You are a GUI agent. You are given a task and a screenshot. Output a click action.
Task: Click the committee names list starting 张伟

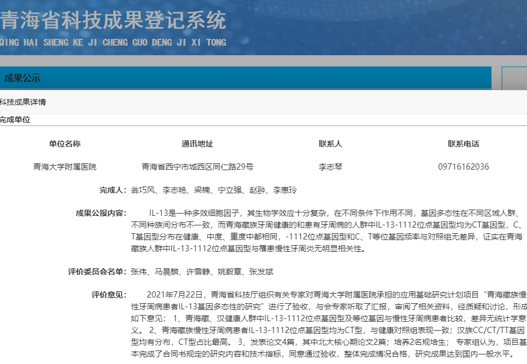(202, 272)
